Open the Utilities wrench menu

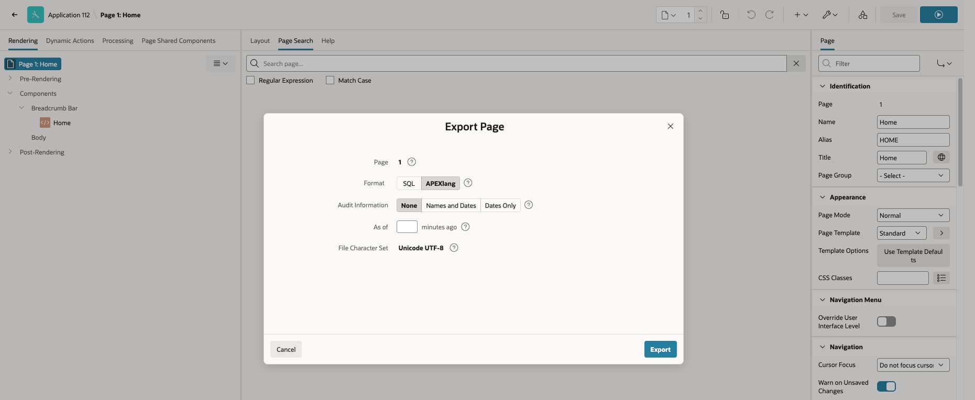830,15
